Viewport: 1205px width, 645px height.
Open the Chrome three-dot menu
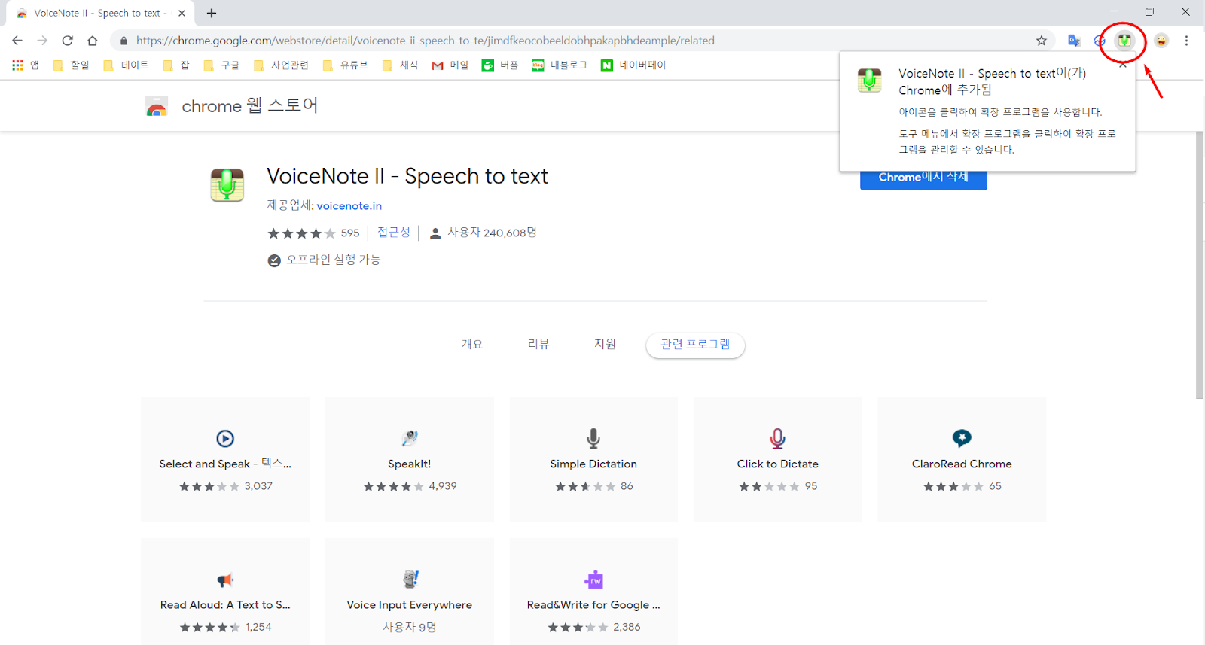click(x=1186, y=41)
